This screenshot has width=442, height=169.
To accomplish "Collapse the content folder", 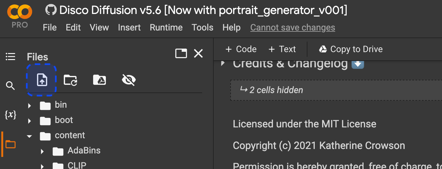I will [x=30, y=136].
